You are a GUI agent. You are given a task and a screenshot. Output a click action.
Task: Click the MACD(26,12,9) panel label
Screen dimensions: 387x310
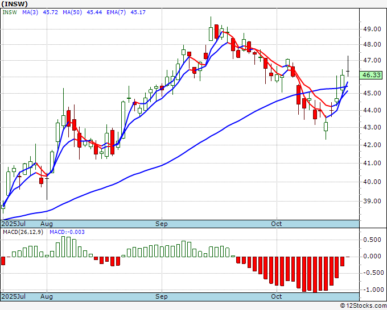point(23,232)
